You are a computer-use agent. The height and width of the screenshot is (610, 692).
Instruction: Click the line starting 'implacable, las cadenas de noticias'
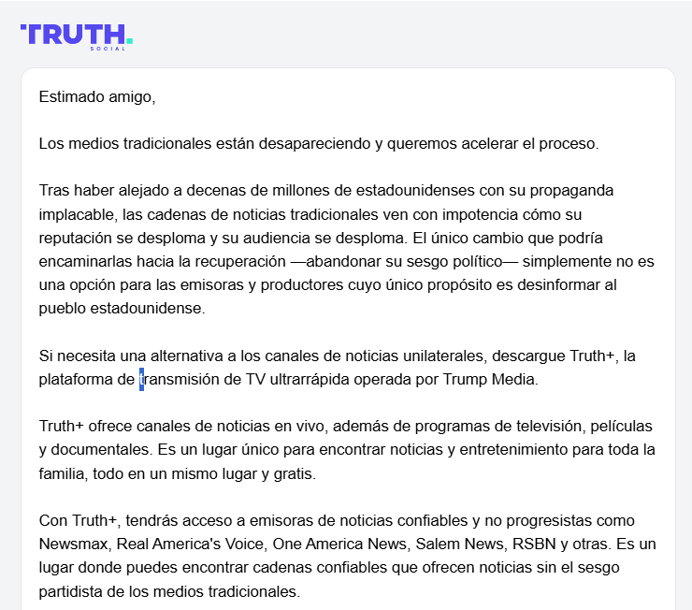(310, 214)
